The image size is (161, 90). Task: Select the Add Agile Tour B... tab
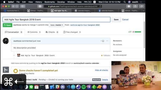[59, 10]
